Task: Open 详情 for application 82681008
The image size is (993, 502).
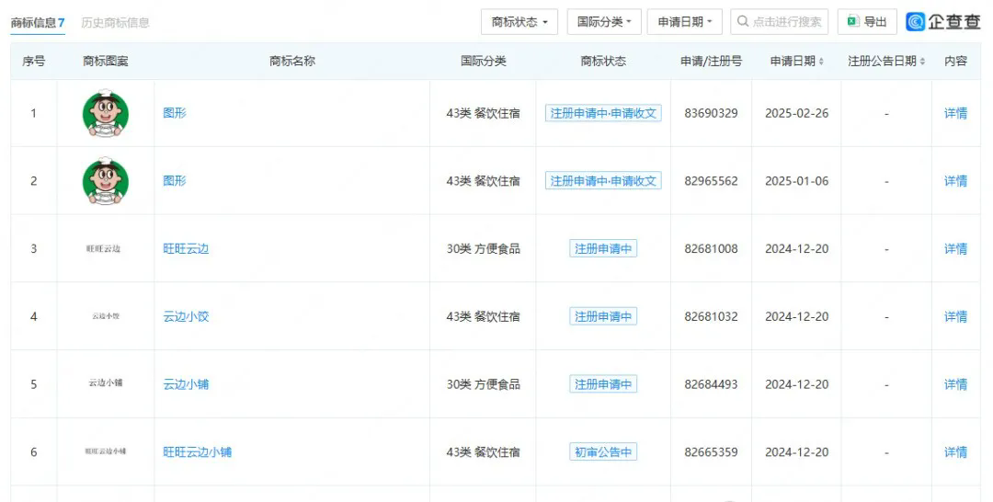Action: click(955, 249)
